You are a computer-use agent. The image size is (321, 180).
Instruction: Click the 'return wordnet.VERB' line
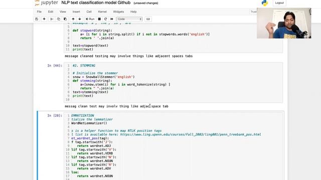pyautogui.click(x=95, y=153)
